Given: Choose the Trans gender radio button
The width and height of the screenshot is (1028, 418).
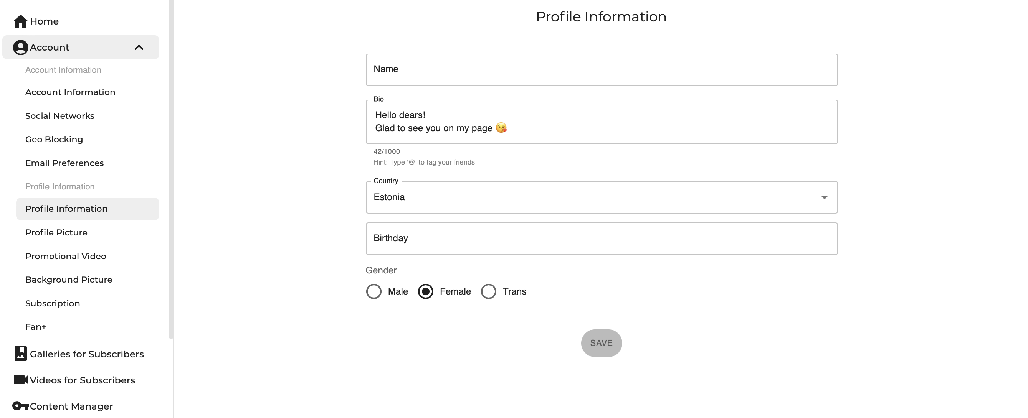Looking at the screenshot, I should [488, 291].
